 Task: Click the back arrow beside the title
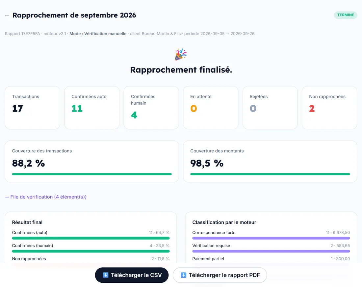7,16
